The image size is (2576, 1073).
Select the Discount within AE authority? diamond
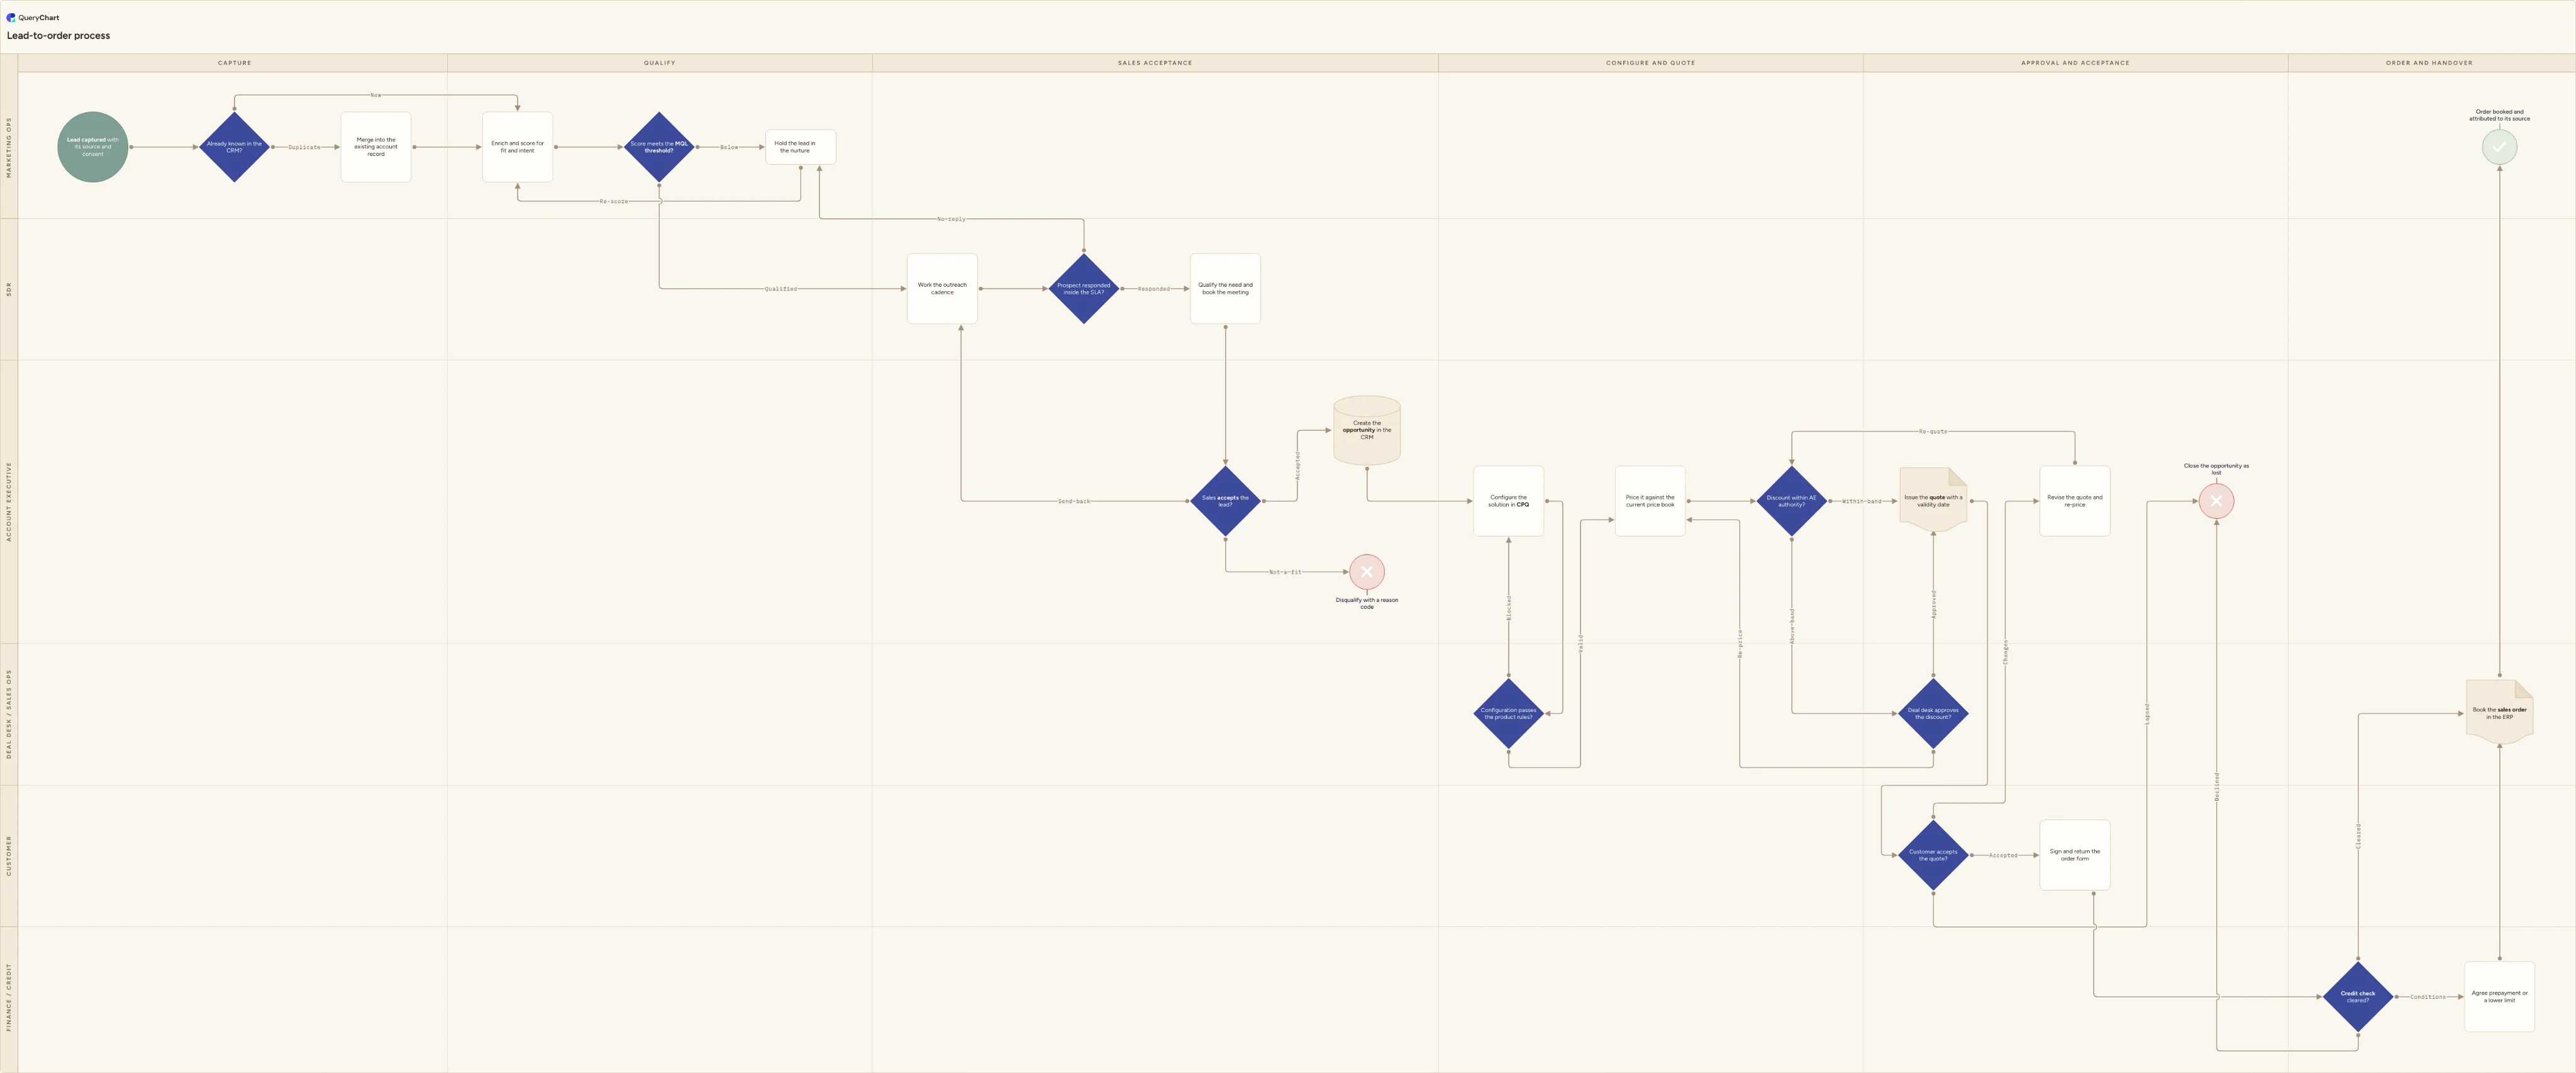1791,501
